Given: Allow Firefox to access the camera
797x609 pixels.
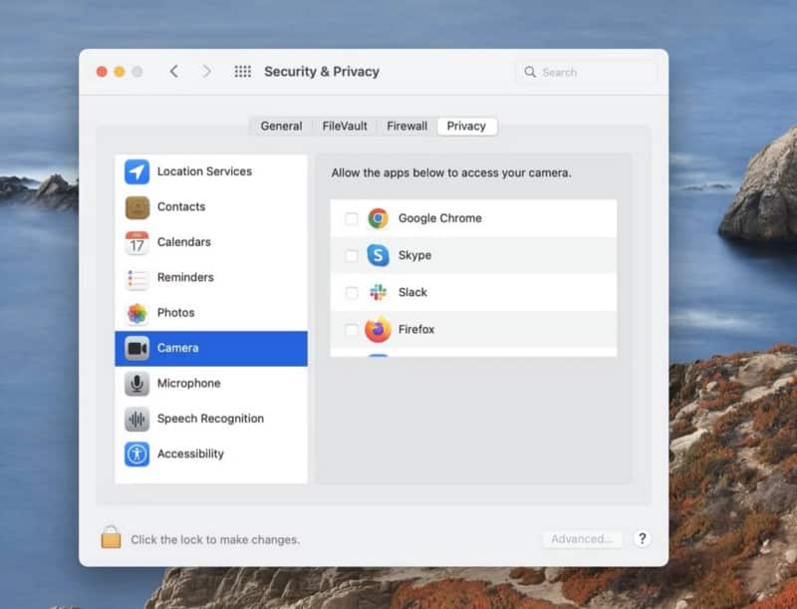Looking at the screenshot, I should coord(352,330).
